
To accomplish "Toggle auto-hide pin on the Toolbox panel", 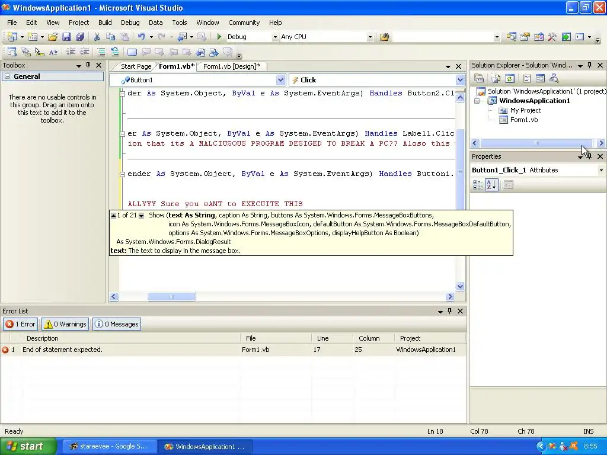I will pyautogui.click(x=88, y=65).
